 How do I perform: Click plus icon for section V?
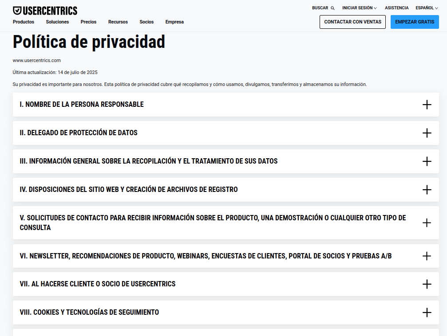click(427, 223)
